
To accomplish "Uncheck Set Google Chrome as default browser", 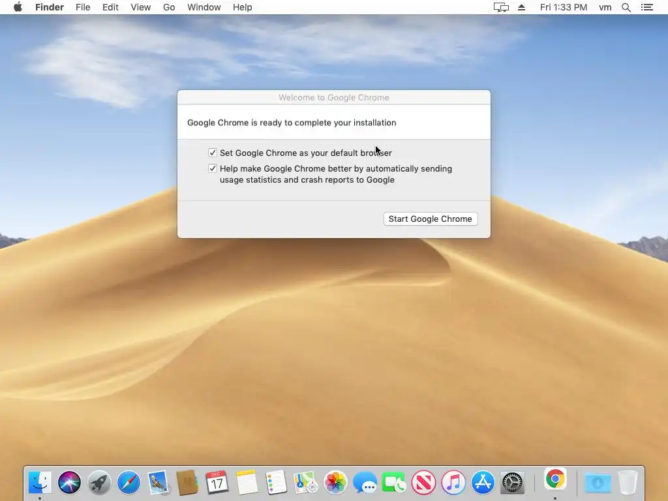I will pos(212,153).
